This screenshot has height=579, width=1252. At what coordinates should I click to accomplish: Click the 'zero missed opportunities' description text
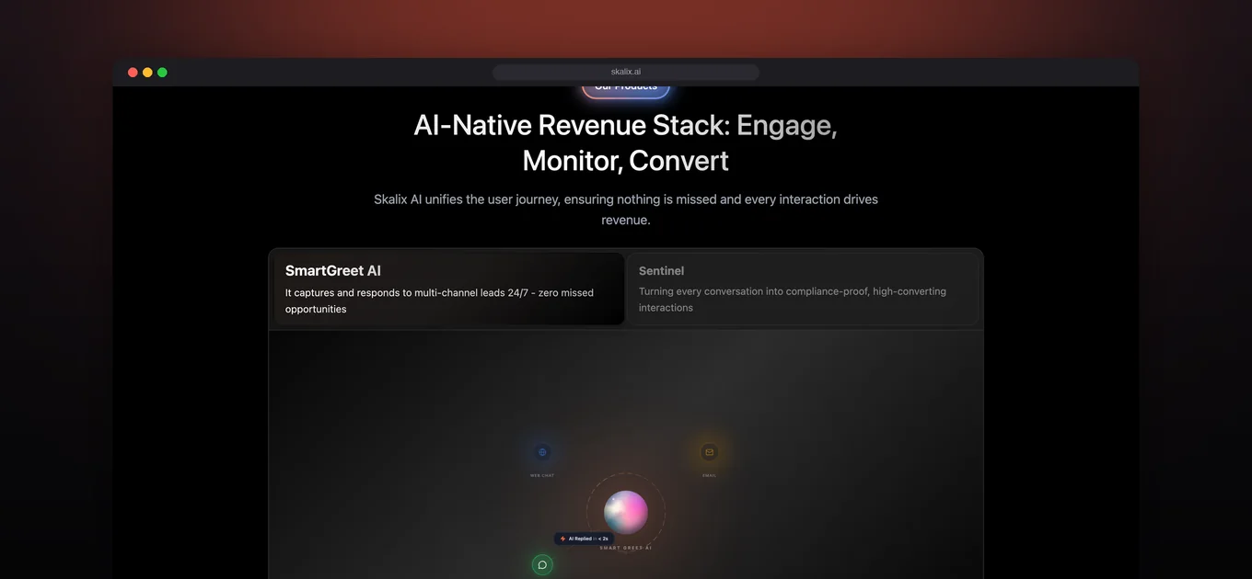click(439, 301)
